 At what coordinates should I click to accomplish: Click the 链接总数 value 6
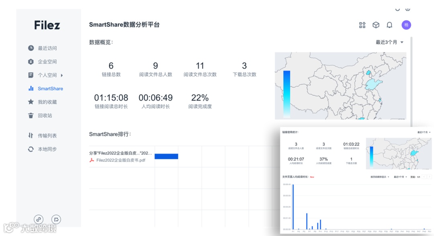[x=111, y=66]
